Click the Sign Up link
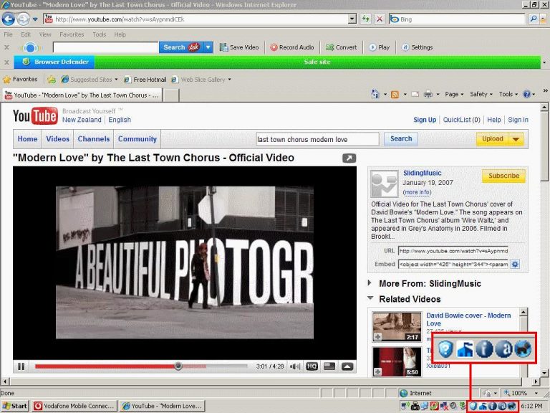The height and width of the screenshot is (413, 550). click(425, 120)
